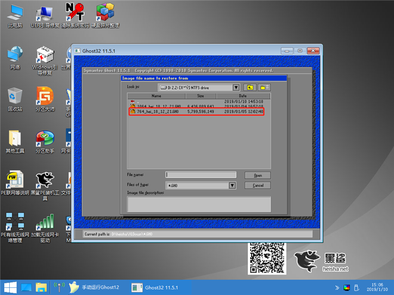Switch to 手动运行Ghost12 taskbar item
Image resolution: width=394 pixels, height=295 pixels.
[x=94, y=287]
